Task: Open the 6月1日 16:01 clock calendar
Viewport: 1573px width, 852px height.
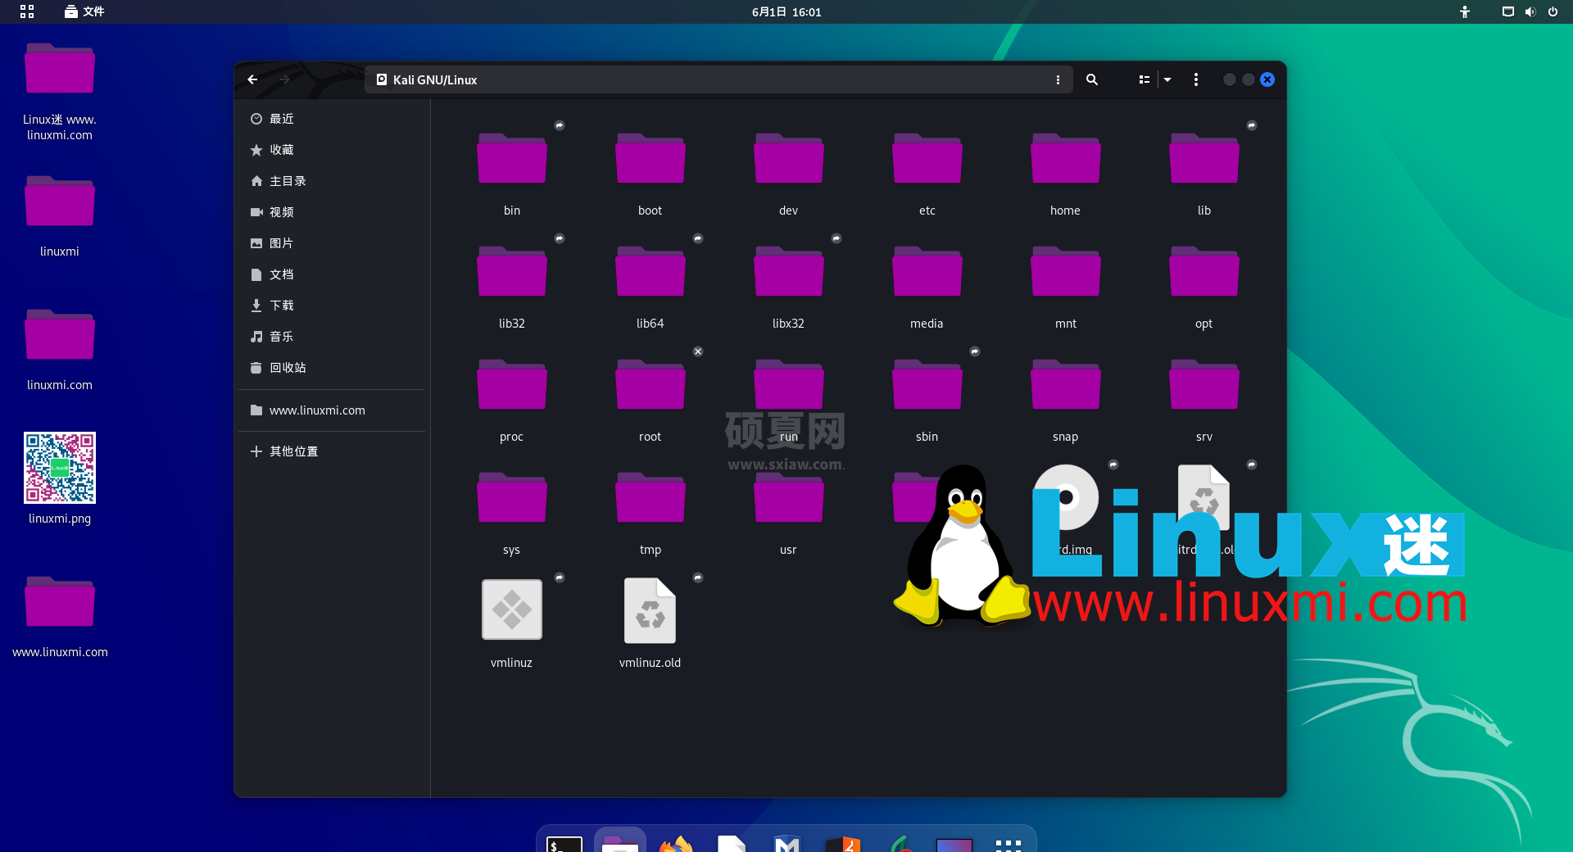Action: tap(786, 11)
